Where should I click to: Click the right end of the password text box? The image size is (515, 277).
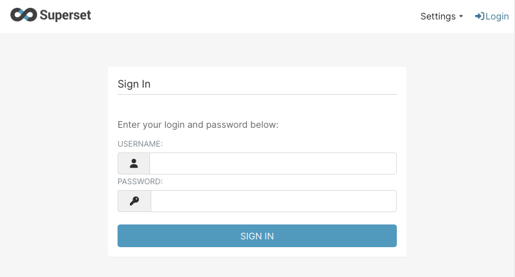[388, 201]
